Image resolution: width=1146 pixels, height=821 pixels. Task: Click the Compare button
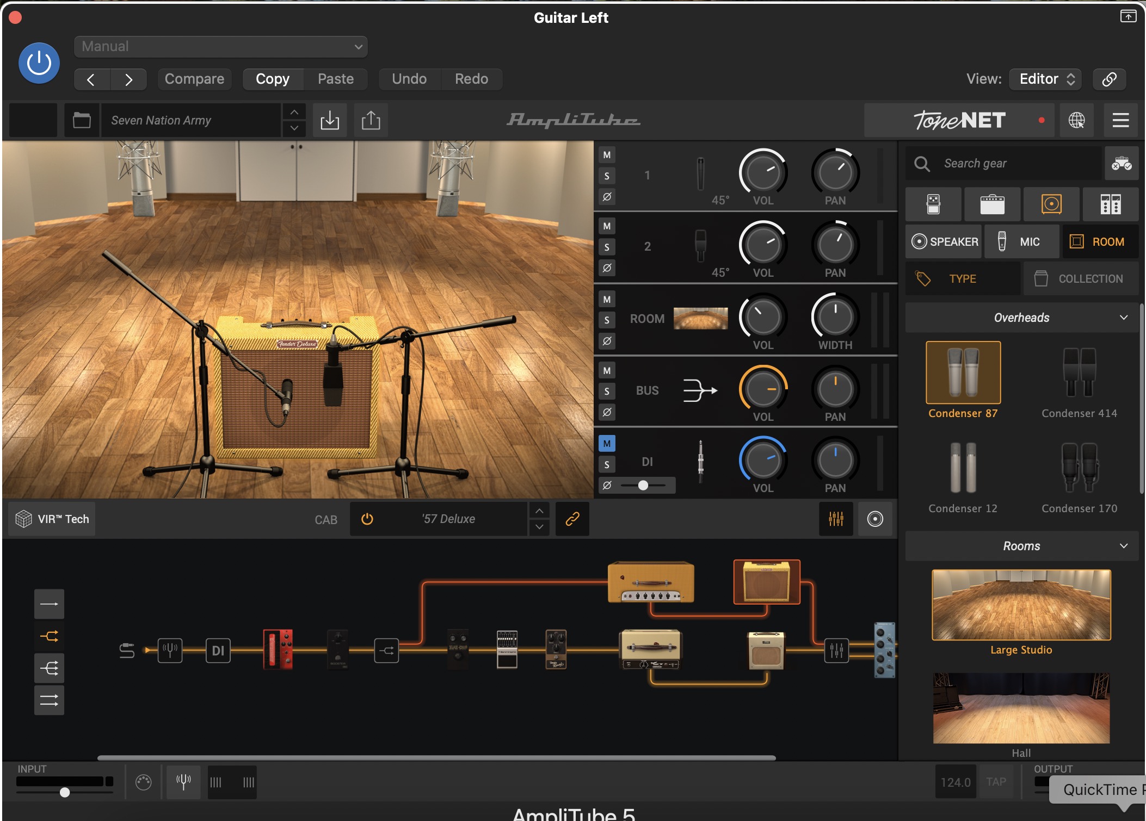194,79
